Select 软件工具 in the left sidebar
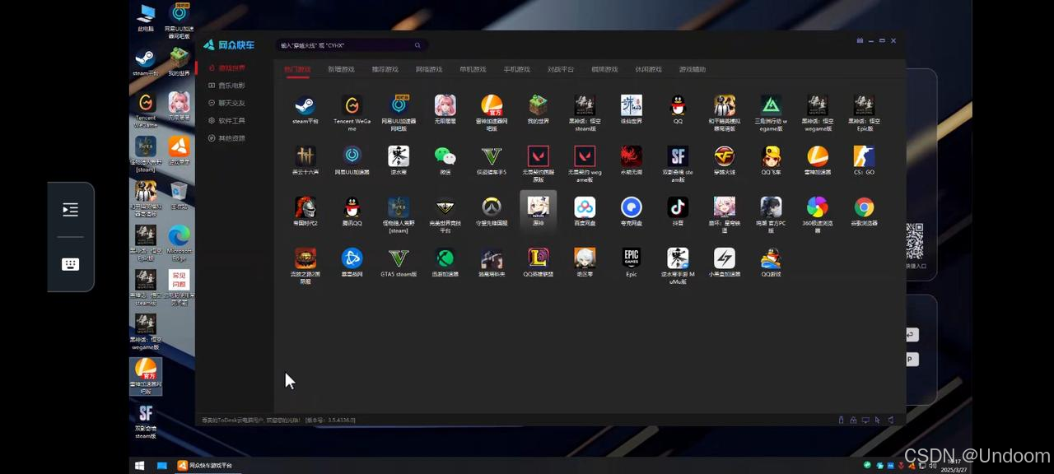This screenshot has width=1054, height=474. tap(226, 121)
